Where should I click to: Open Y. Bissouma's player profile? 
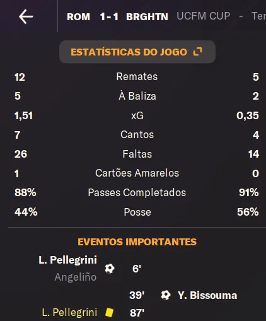[x=207, y=295]
